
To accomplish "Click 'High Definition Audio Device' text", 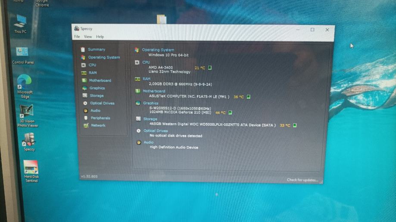I will (x=174, y=147).
